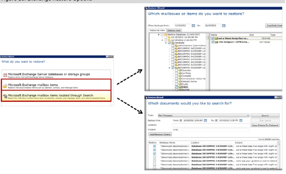Expand the Administrator mailbox node

169,46
